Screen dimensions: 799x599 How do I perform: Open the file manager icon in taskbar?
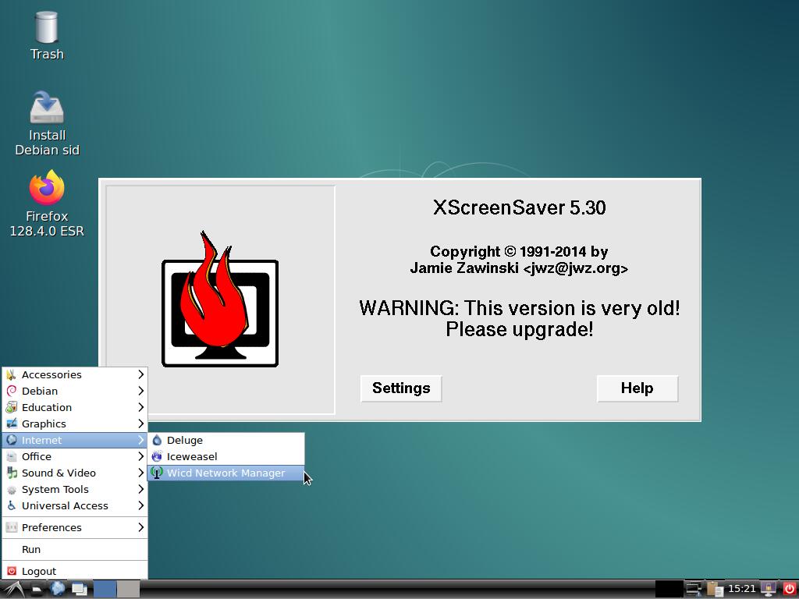tap(37, 590)
